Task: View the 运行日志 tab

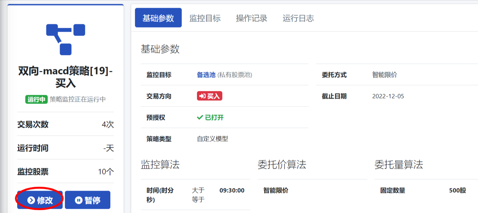Action: (x=298, y=18)
